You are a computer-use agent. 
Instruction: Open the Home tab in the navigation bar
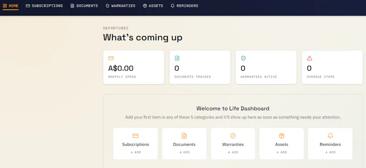click(x=11, y=6)
